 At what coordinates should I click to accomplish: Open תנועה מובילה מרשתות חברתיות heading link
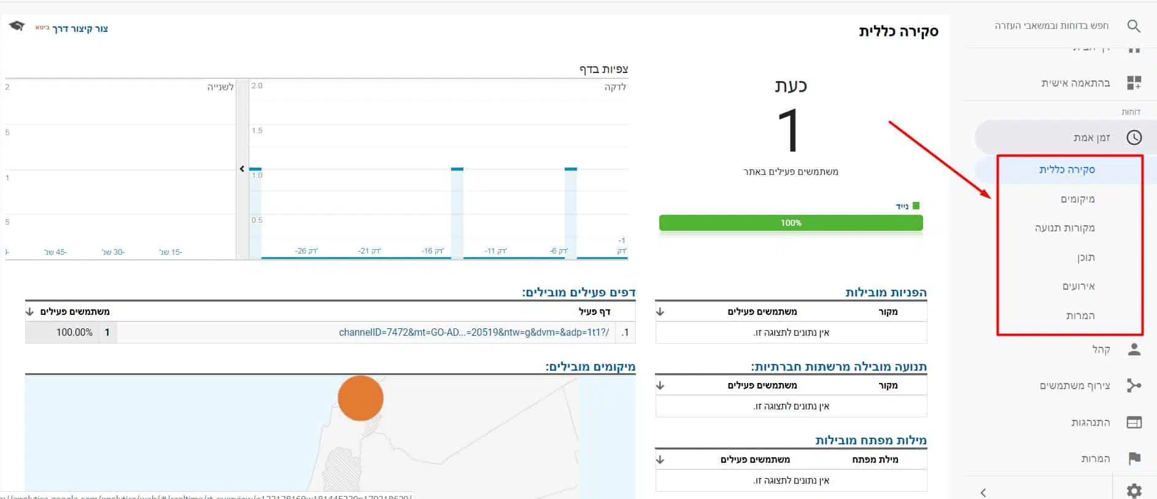838,366
